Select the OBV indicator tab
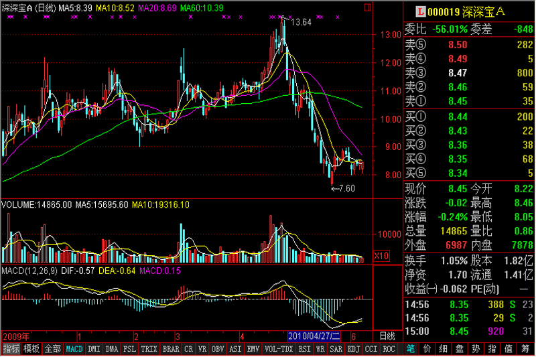 pyautogui.click(x=218, y=349)
